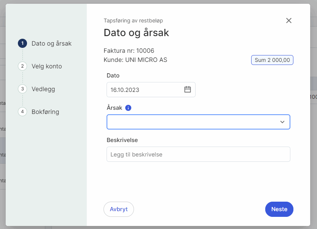
Task: Click the Sum 2 000,00 badge
Action: 272,60
